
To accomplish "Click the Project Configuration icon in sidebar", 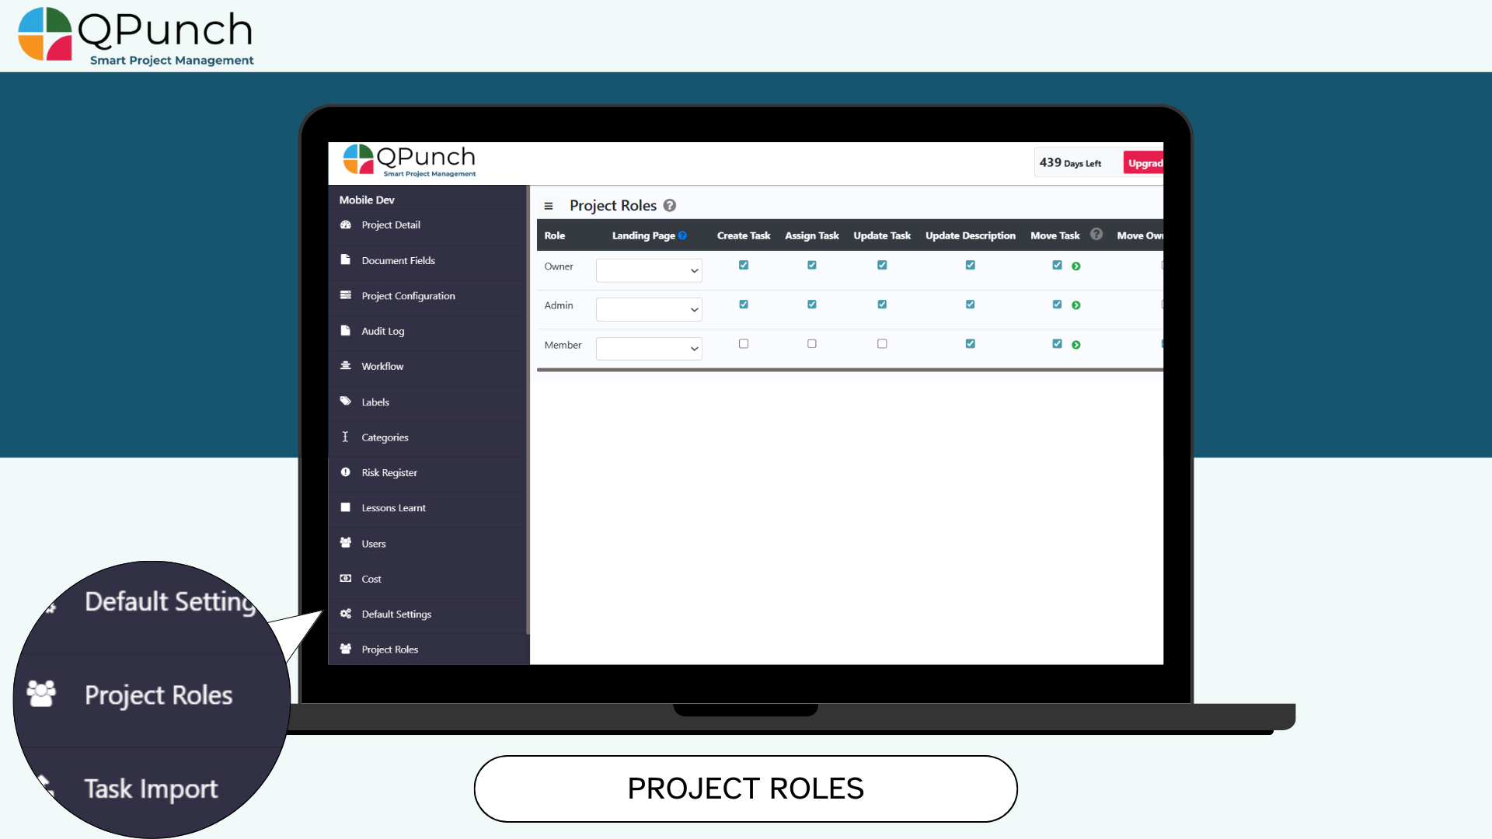I will pos(346,295).
